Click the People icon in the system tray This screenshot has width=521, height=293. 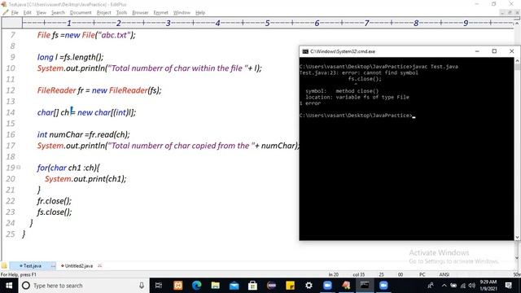tap(431, 286)
